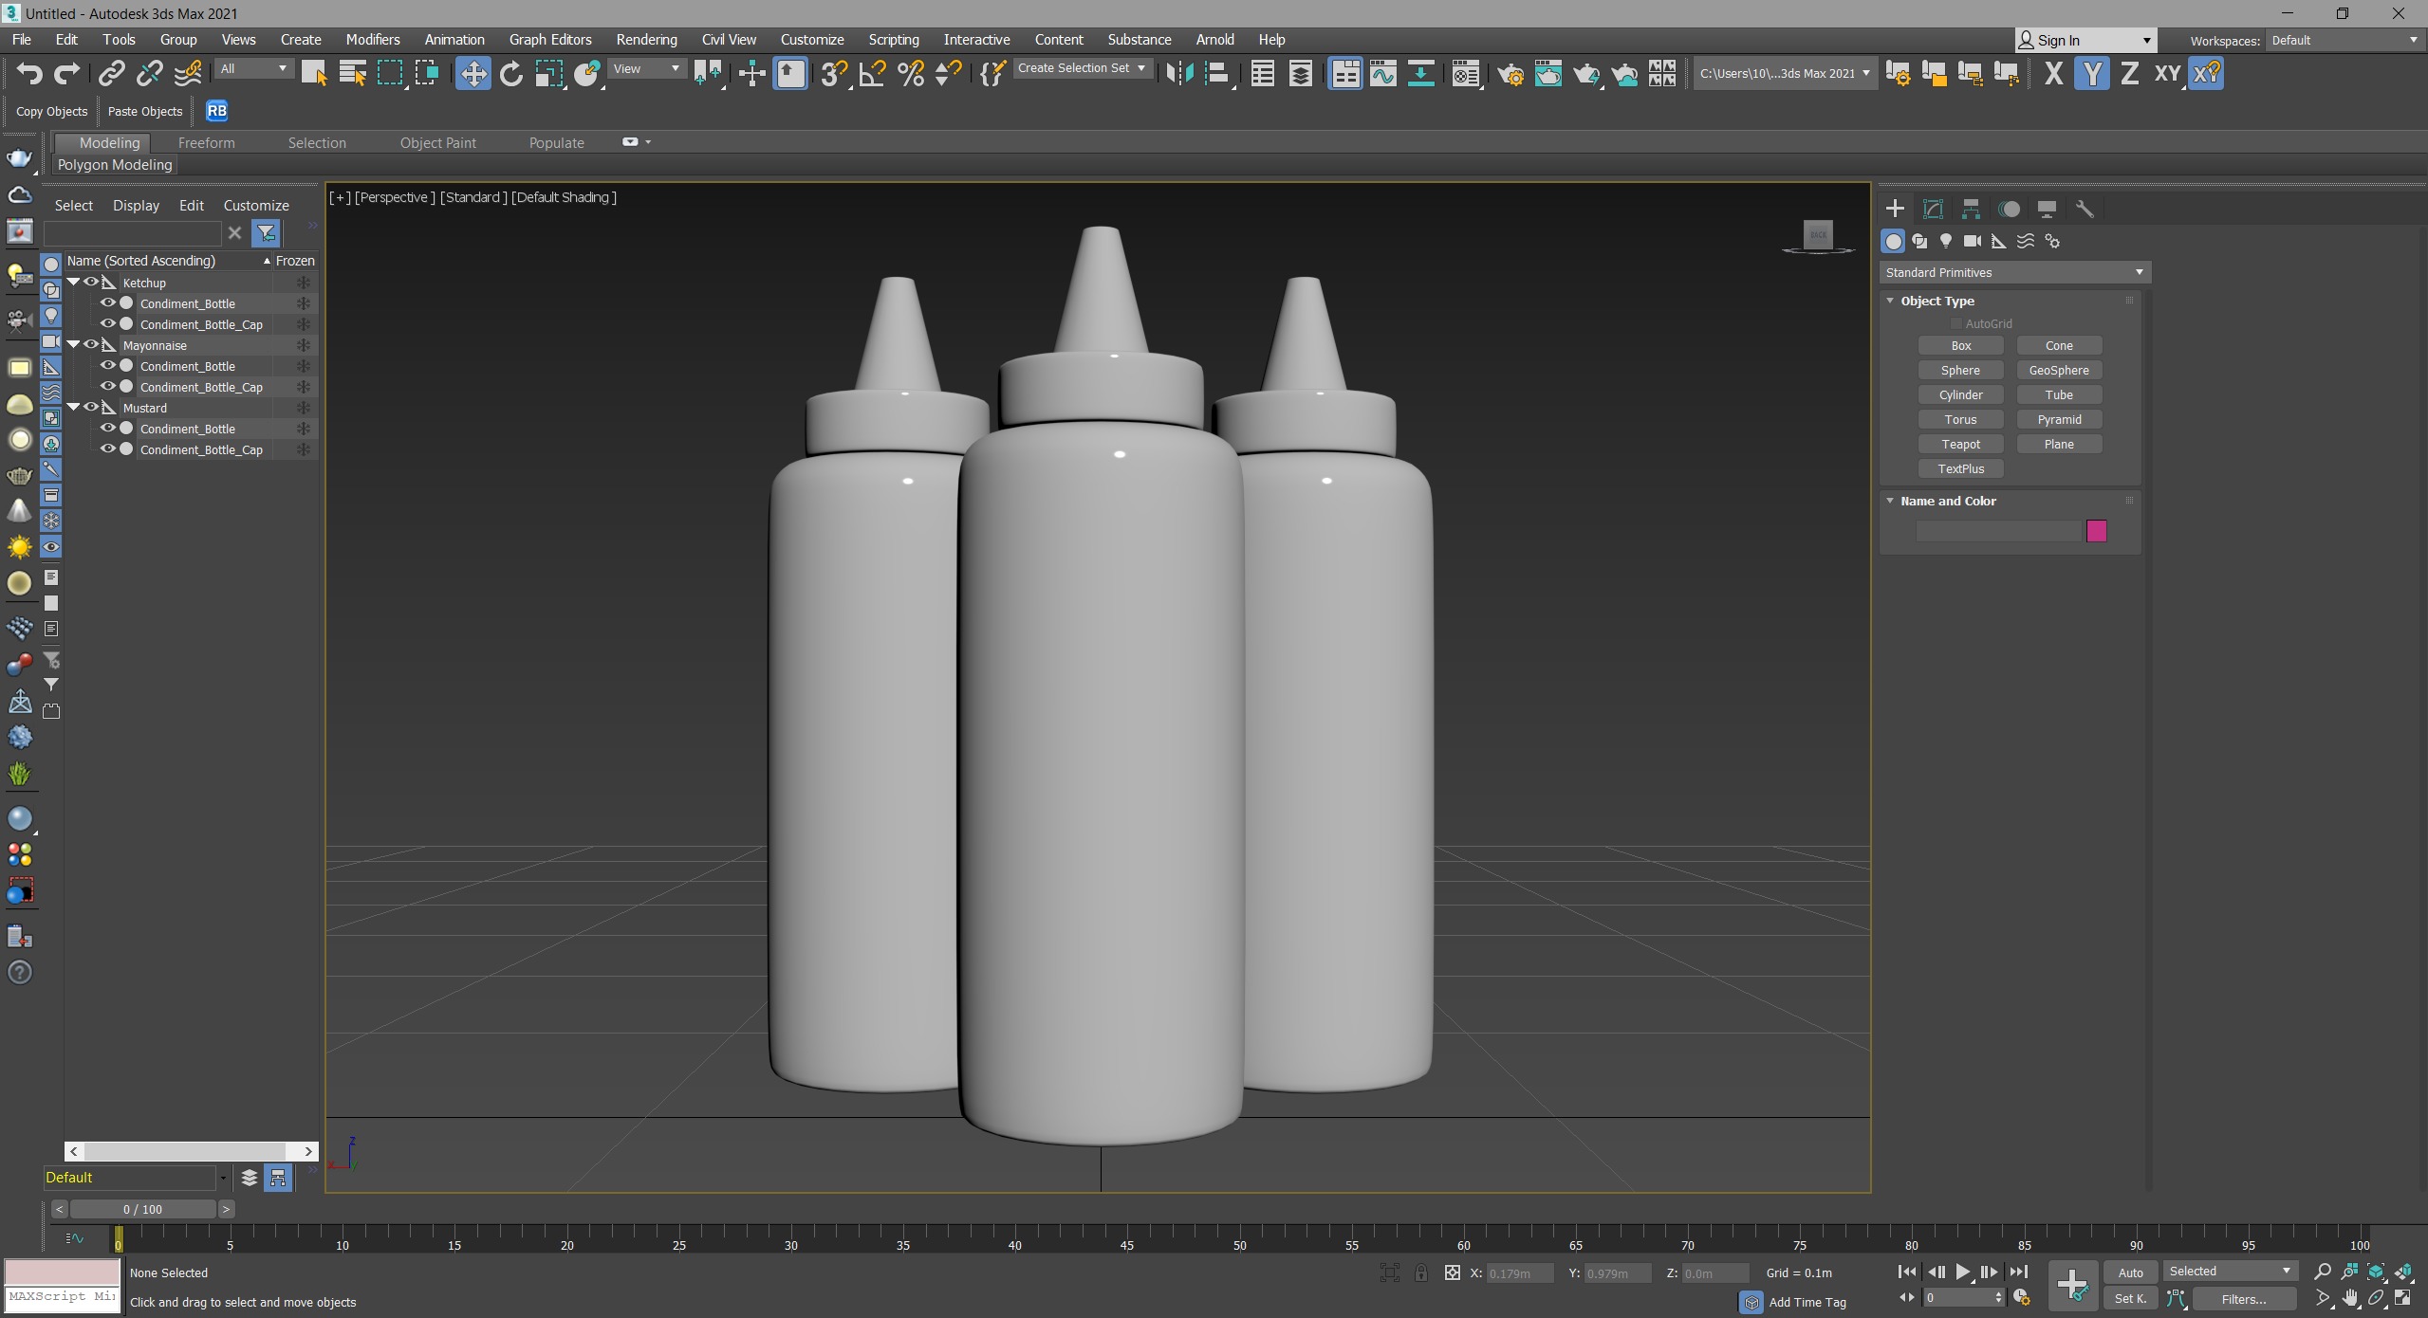
Task: Click the Copy Objects button
Action: [51, 111]
